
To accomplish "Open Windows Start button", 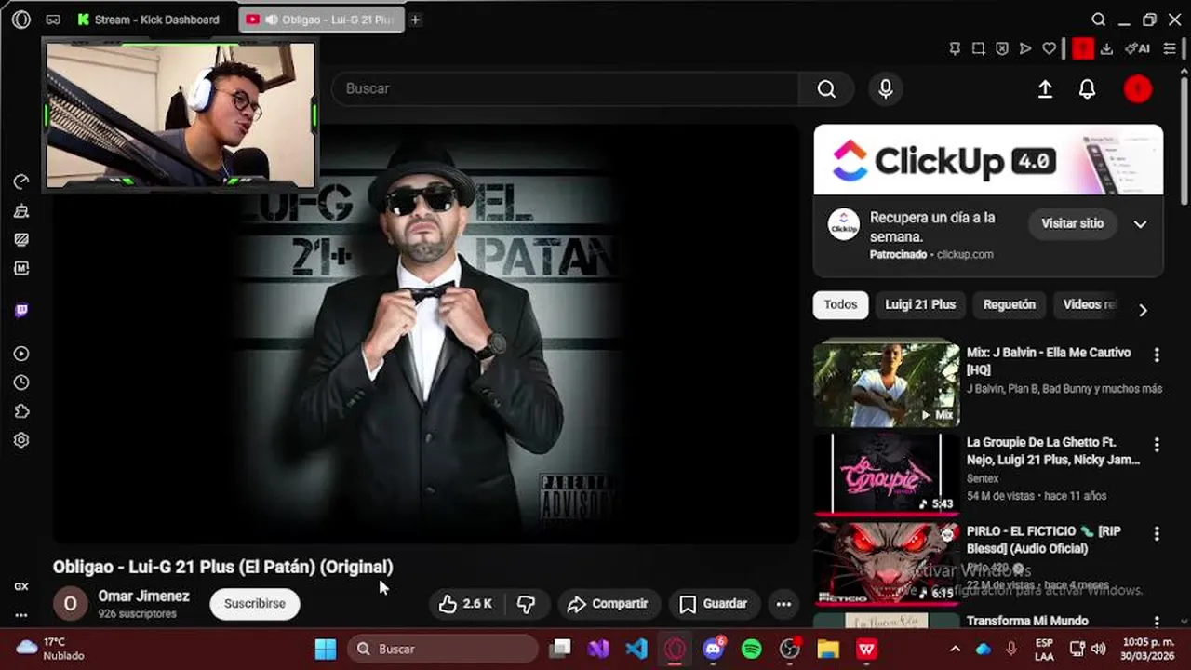I will click(326, 649).
